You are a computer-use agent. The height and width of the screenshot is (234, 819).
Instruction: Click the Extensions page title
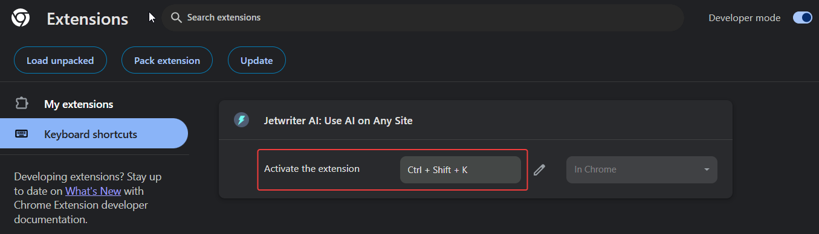point(88,19)
